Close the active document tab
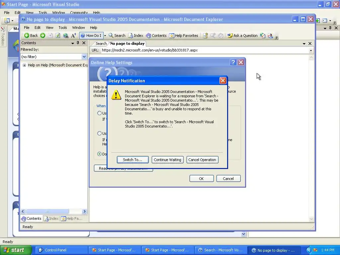The height and width of the screenshot is (255, 340). [310, 43]
